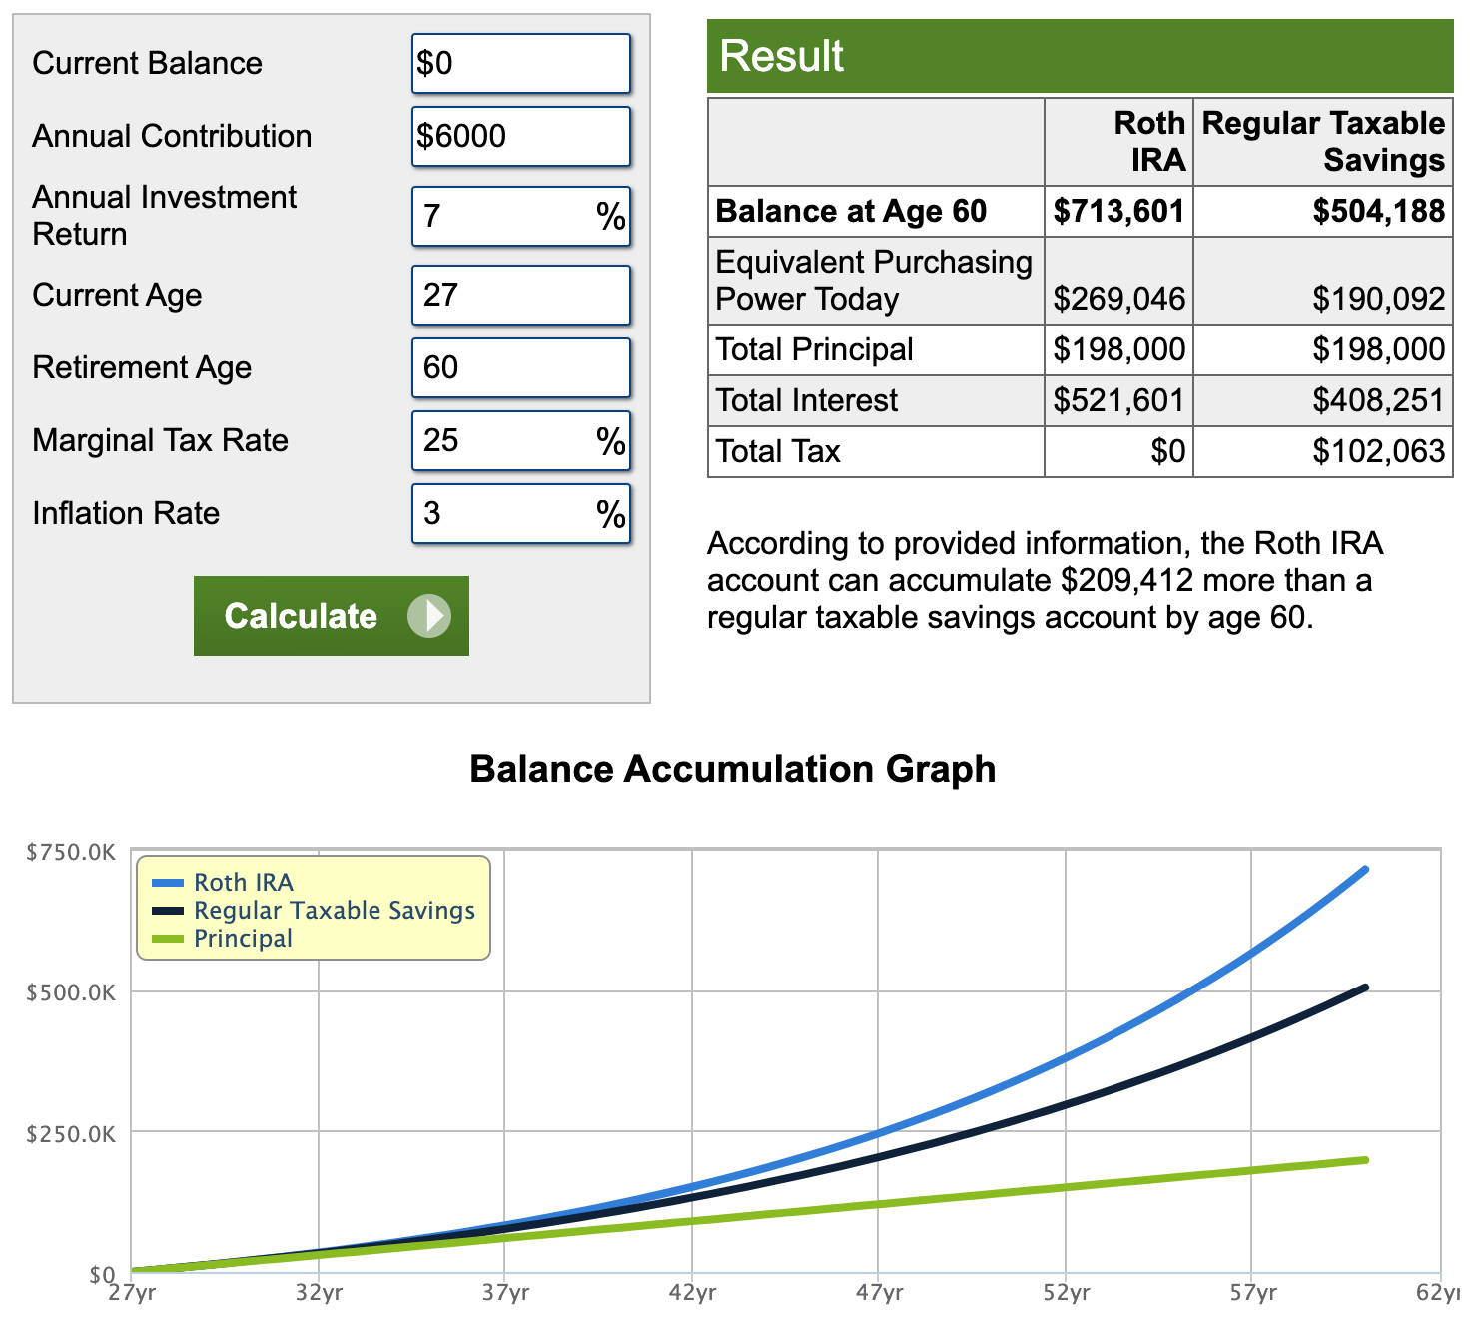Click the Regular Taxable Savings column header
This screenshot has width=1484, height=1318.
[x=1323, y=141]
